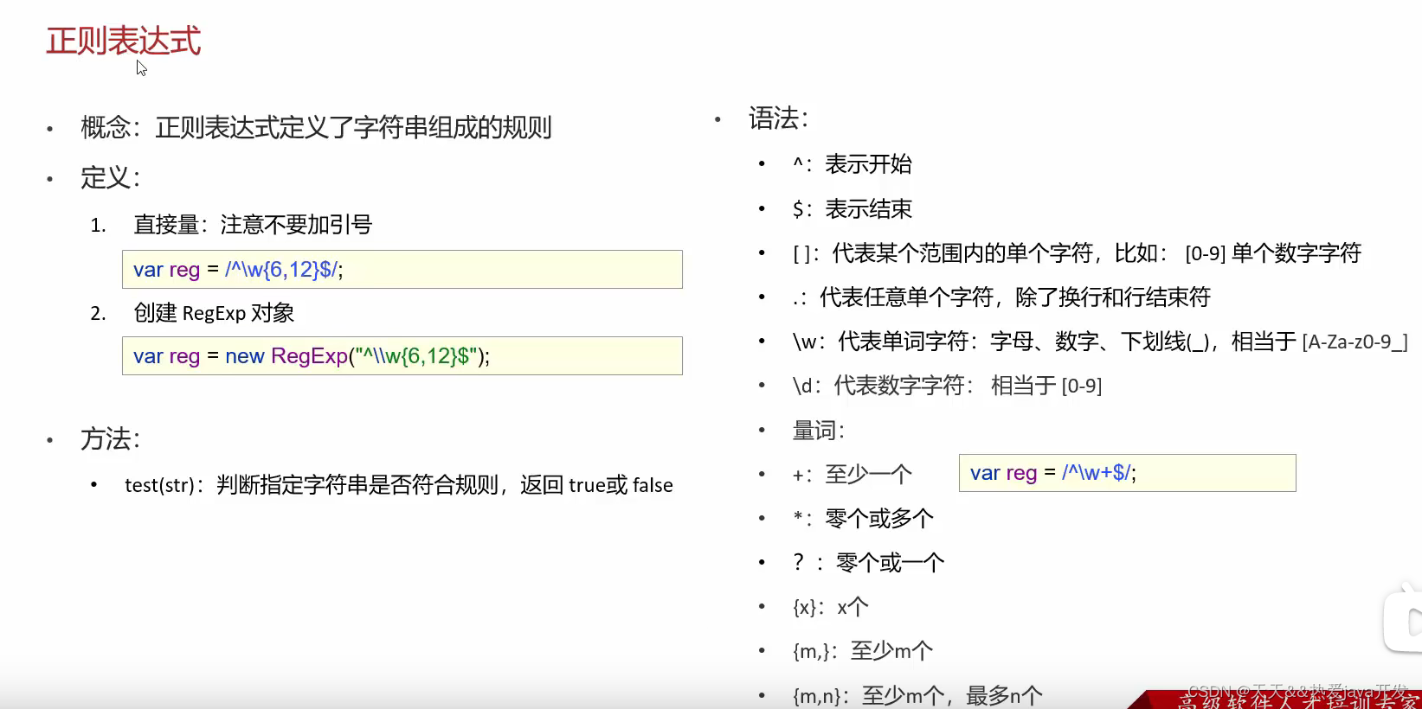Select the 概念 definition line
The height and width of the screenshot is (709, 1422).
point(316,128)
